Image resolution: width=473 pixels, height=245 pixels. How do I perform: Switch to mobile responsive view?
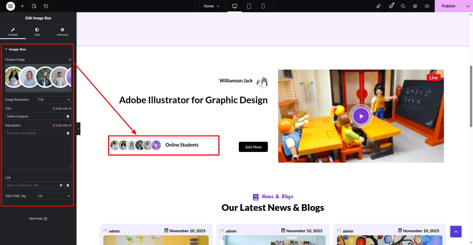click(x=263, y=6)
